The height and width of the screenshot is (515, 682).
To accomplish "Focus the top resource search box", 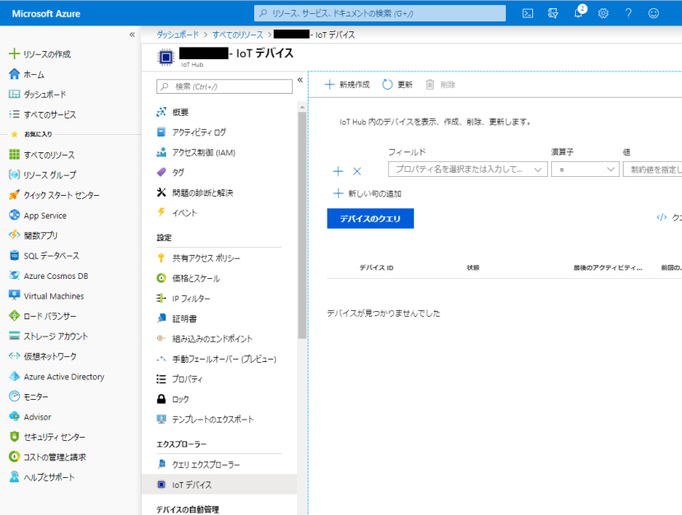I will pyautogui.click(x=380, y=13).
